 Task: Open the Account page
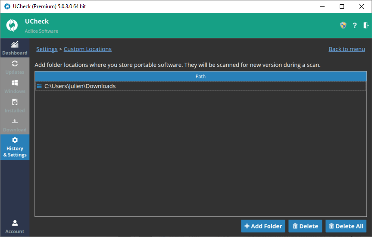(x=15, y=226)
